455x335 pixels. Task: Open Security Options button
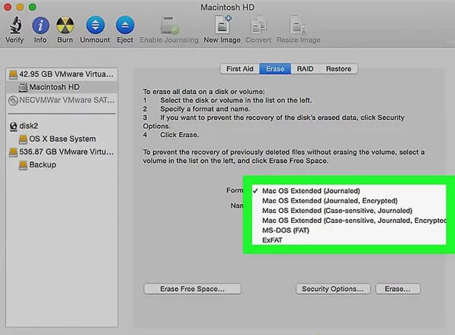332,289
